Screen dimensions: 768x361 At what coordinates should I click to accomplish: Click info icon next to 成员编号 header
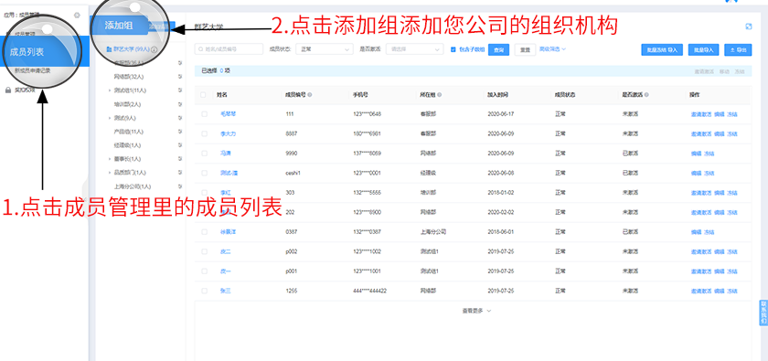[310, 94]
